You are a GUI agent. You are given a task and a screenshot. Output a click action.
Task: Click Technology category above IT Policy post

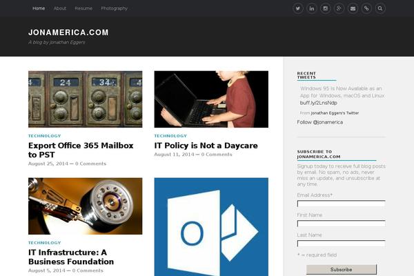[x=170, y=136]
